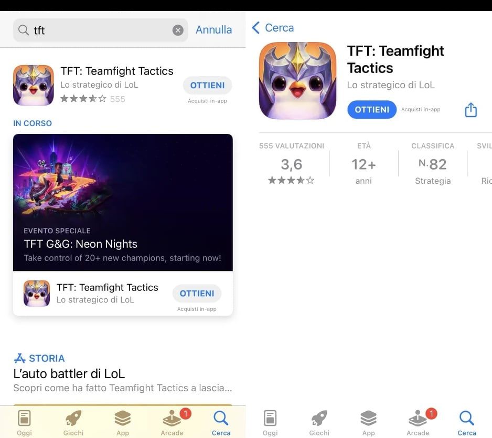Switch to the Oggi tab on the detail page
The height and width of the screenshot is (438, 492).
[x=270, y=423]
